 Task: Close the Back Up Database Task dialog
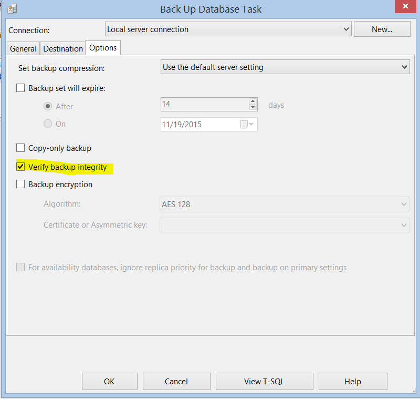[x=405, y=8]
